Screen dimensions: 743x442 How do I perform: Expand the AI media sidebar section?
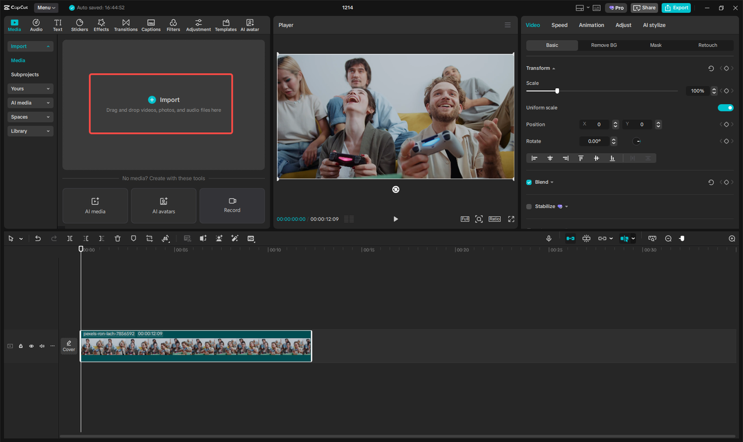(x=31, y=103)
